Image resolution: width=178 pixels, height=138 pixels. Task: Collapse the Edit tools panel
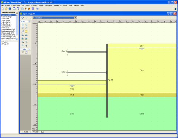pos(29,21)
